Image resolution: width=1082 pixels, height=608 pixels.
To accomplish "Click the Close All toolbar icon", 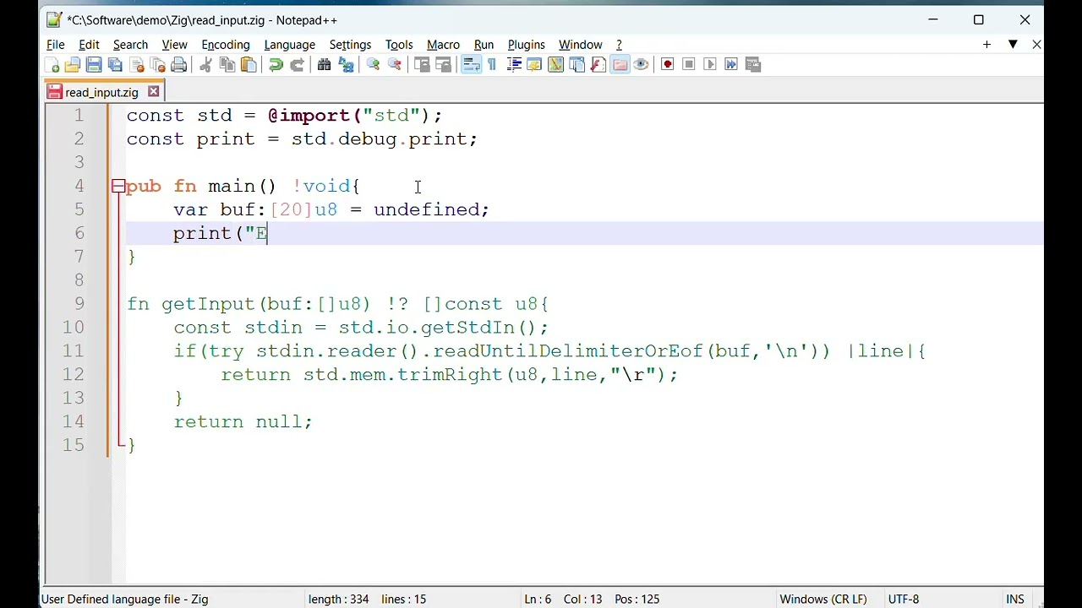I will click(x=158, y=65).
